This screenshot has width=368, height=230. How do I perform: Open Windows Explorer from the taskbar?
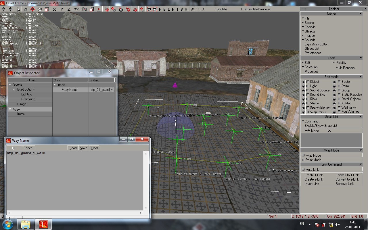tap(26, 224)
